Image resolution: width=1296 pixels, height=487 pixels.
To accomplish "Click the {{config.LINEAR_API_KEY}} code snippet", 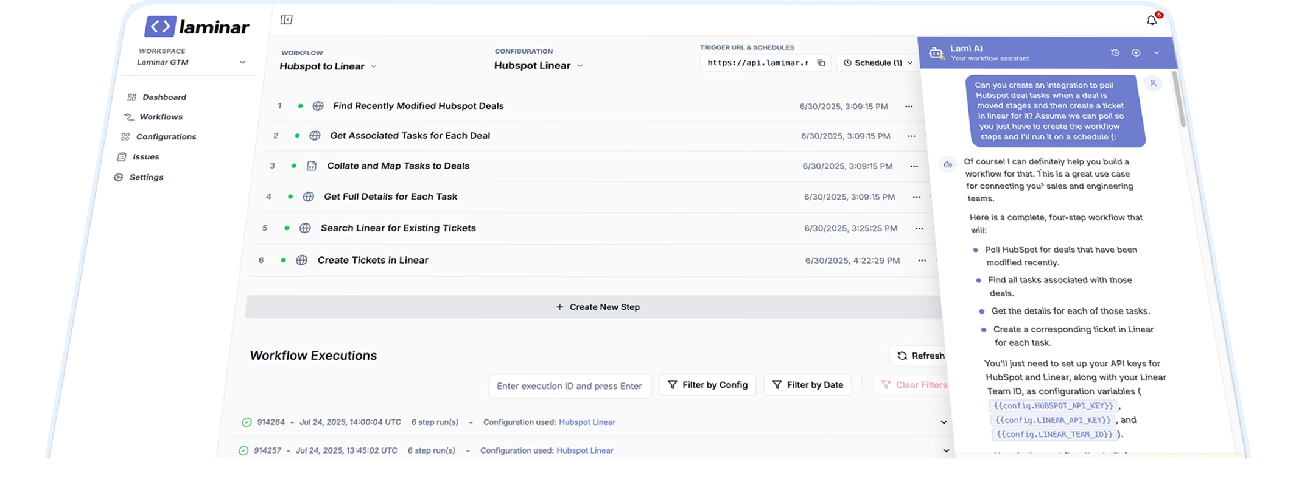I will [1053, 420].
